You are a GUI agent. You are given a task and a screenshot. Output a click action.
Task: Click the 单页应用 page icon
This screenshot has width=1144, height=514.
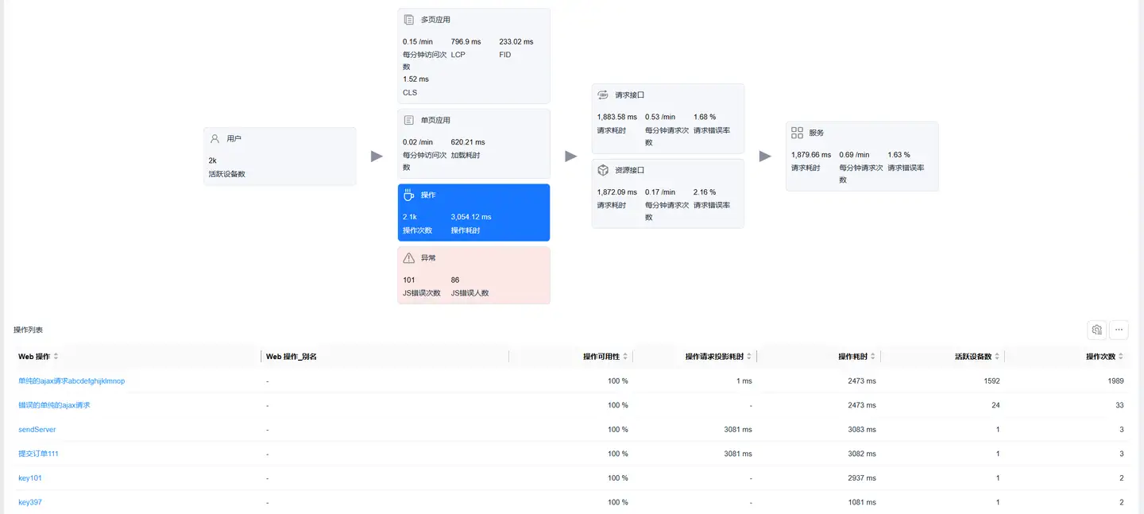pyautogui.click(x=409, y=120)
